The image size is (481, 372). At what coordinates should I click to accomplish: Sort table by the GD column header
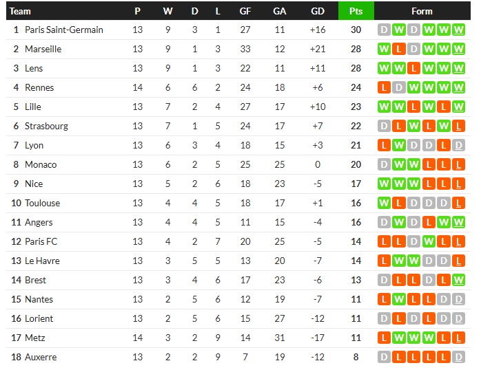[318, 11]
